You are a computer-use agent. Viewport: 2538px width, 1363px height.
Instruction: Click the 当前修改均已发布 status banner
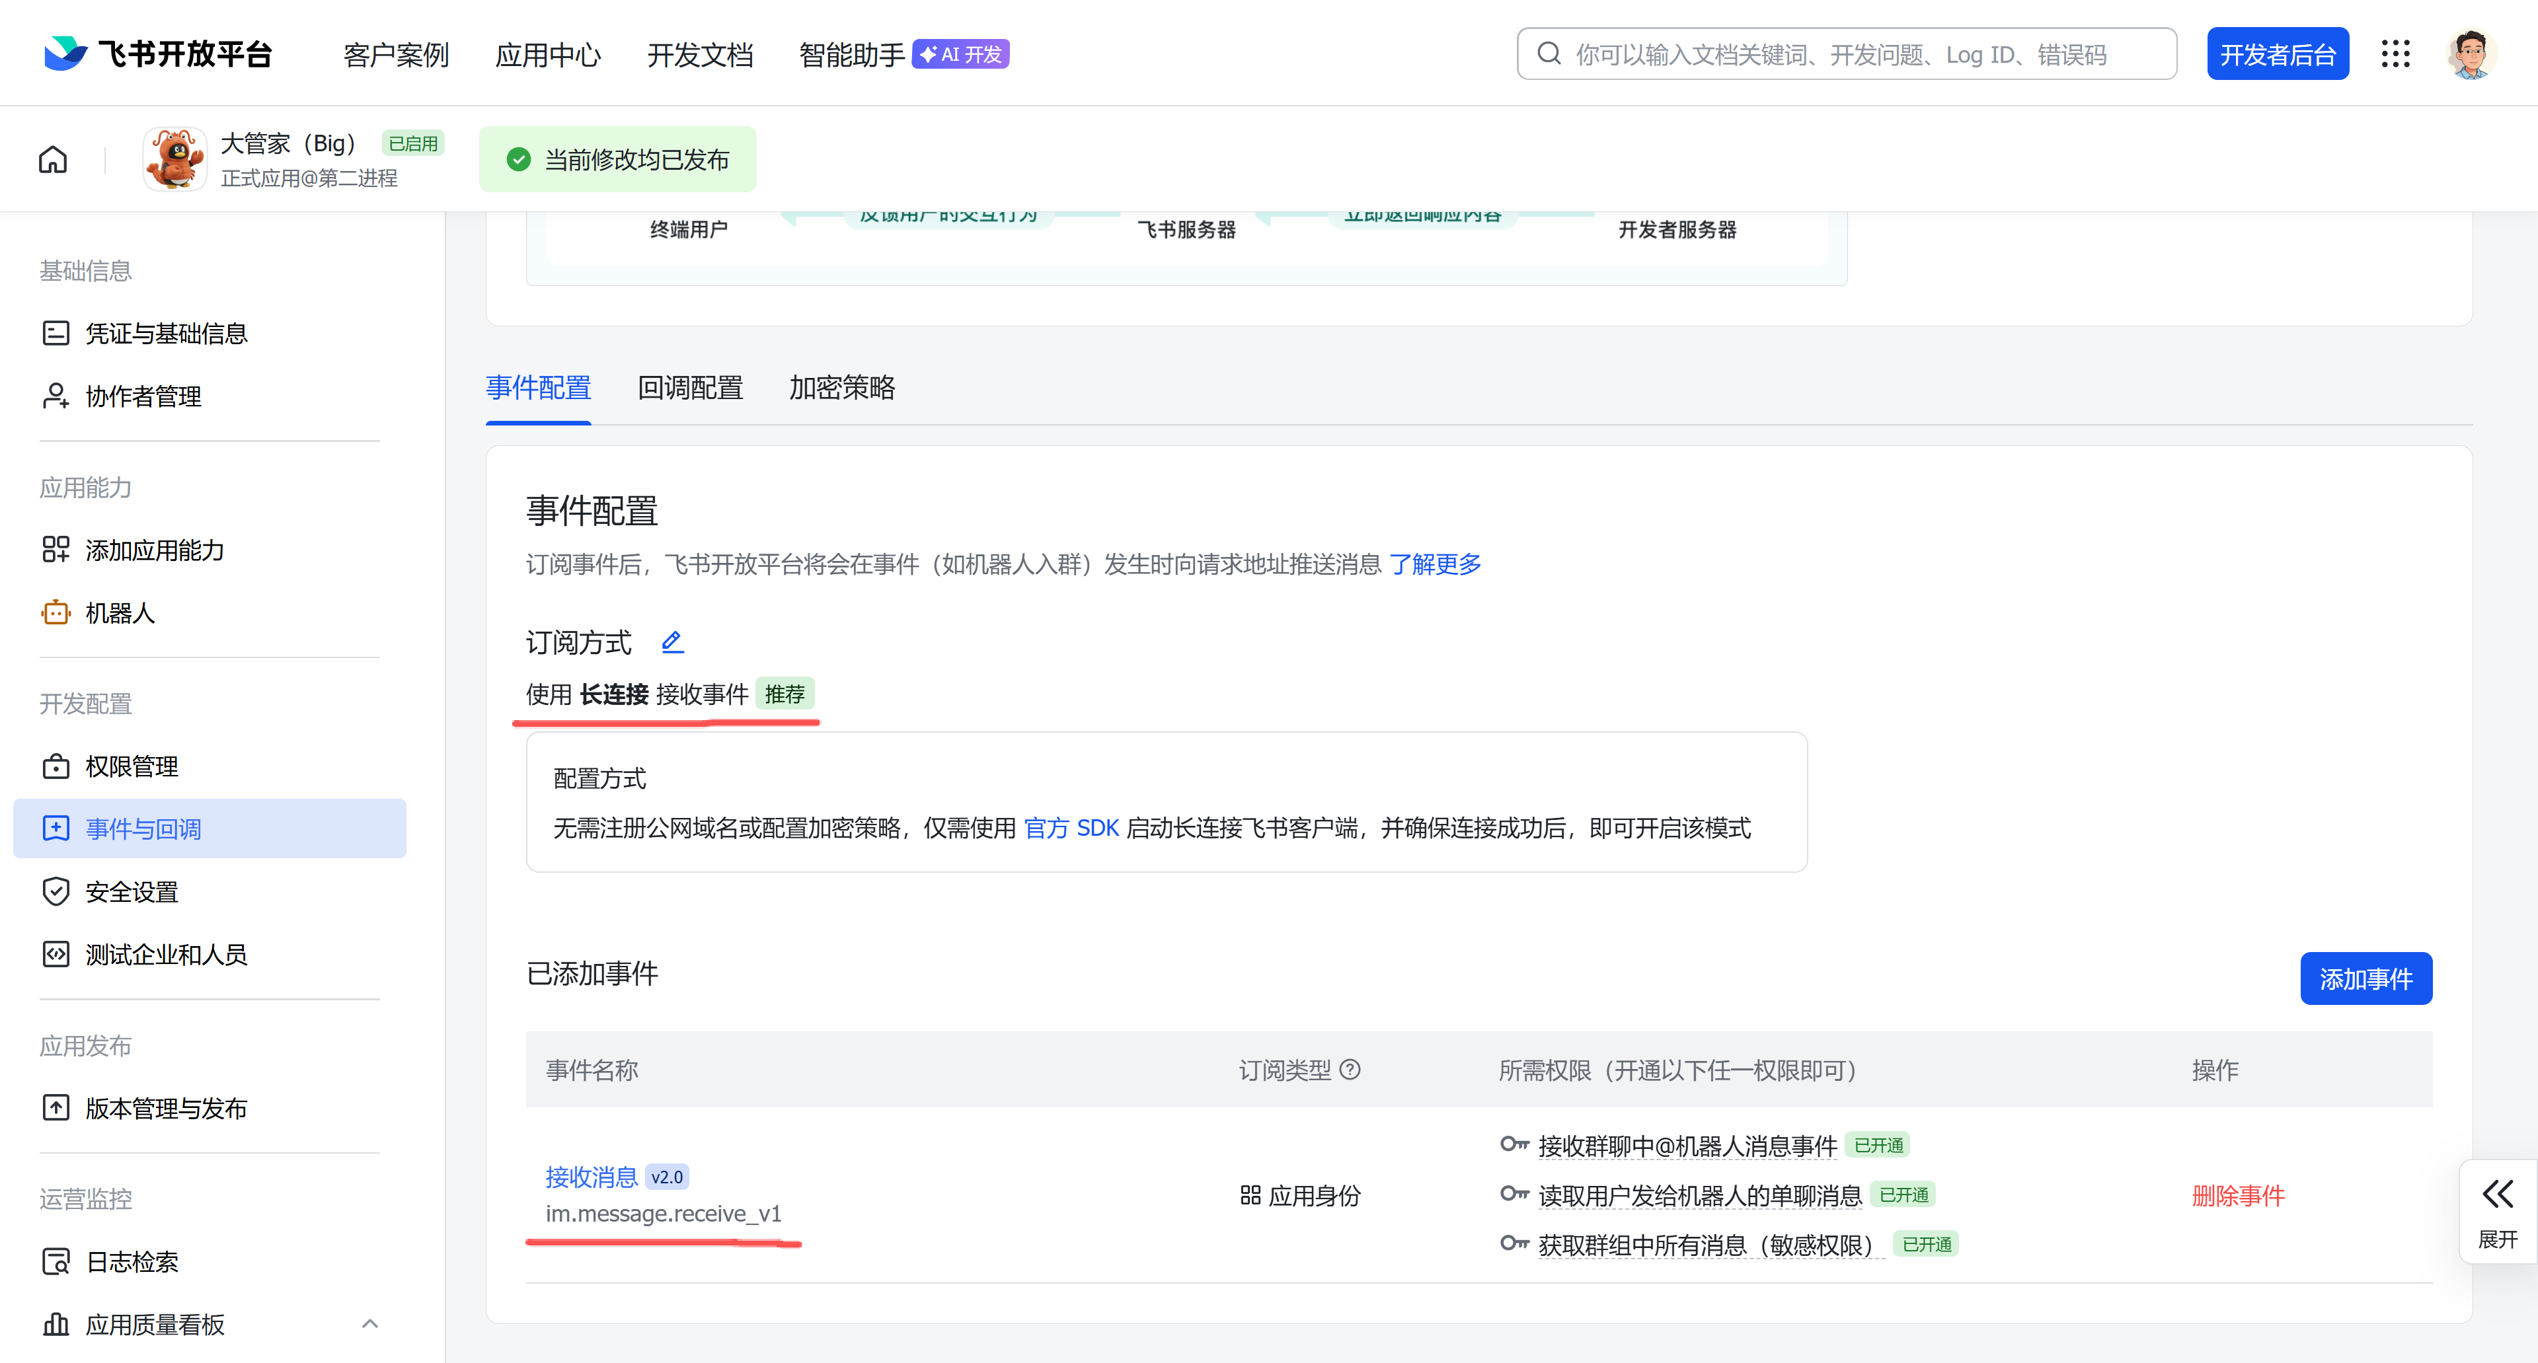coord(618,159)
